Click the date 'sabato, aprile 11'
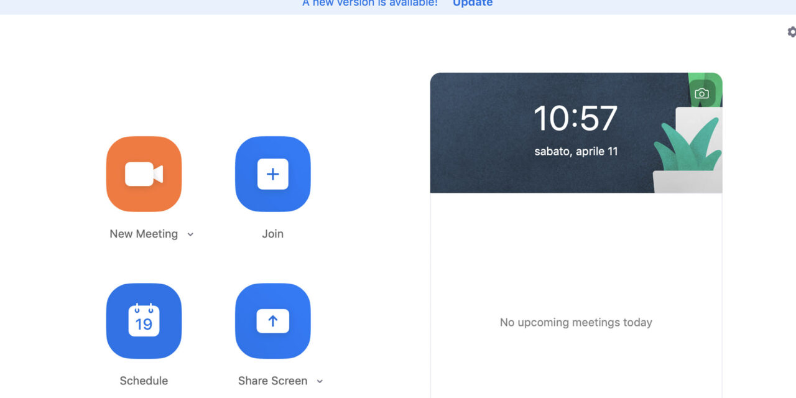796x398 pixels. [576, 151]
